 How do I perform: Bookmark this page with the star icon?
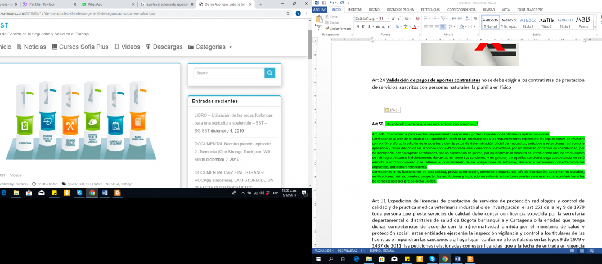tap(288, 15)
